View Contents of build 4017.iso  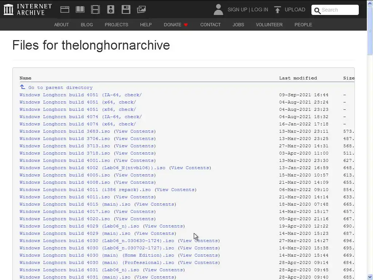point(135,211)
